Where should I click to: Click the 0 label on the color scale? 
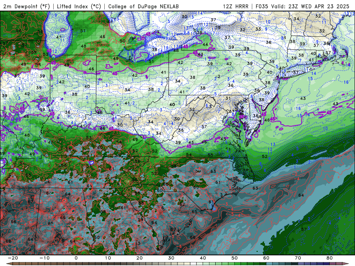coord(76,258)
